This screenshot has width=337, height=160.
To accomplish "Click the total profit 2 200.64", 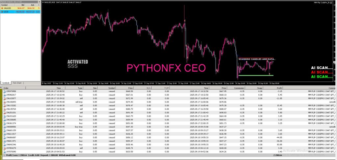I will click(277, 155).
